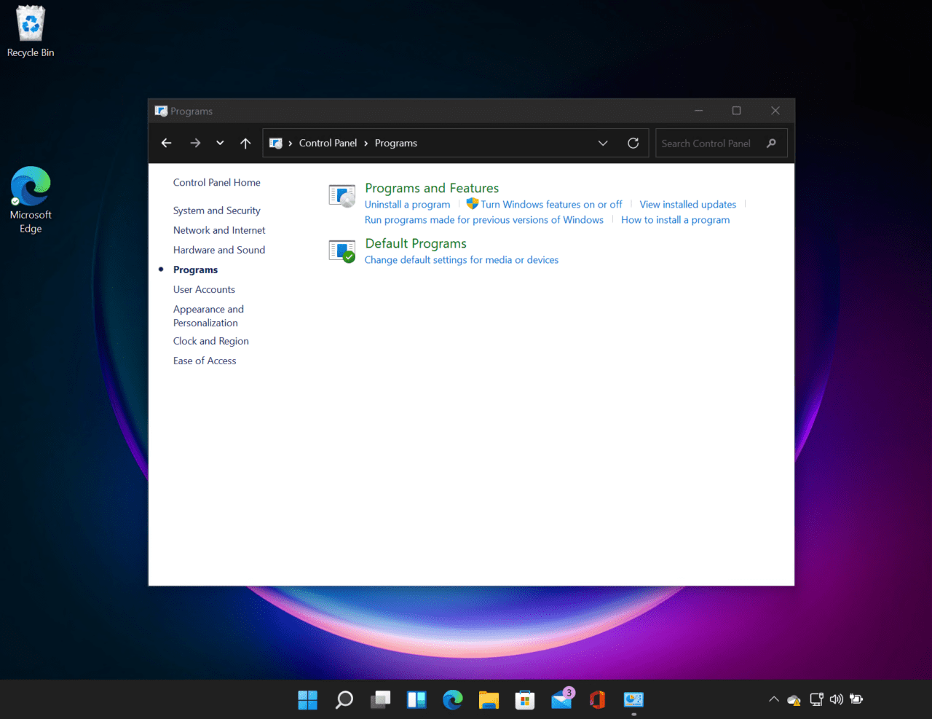Go up one level with the up arrow

click(245, 143)
